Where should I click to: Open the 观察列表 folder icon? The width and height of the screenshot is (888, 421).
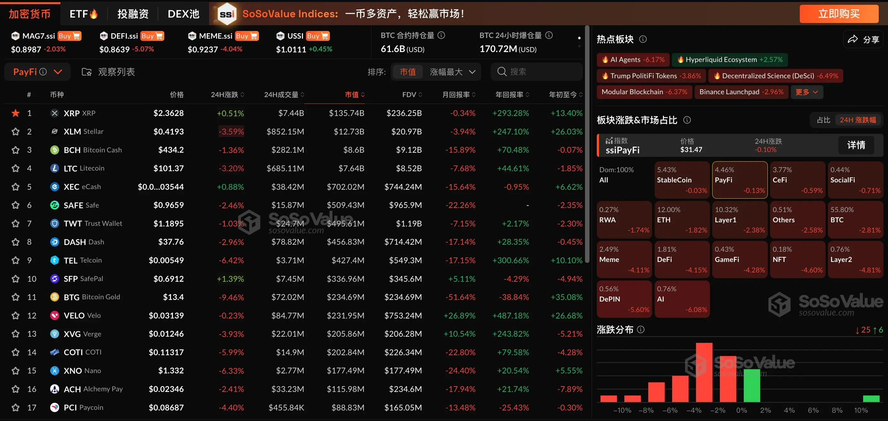[86, 72]
